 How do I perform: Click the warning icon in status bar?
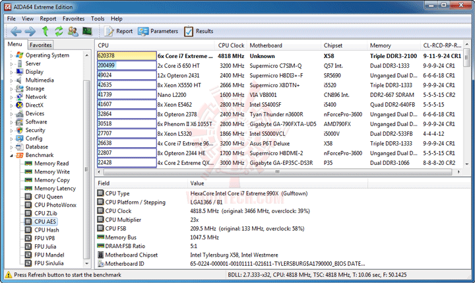[9, 275]
